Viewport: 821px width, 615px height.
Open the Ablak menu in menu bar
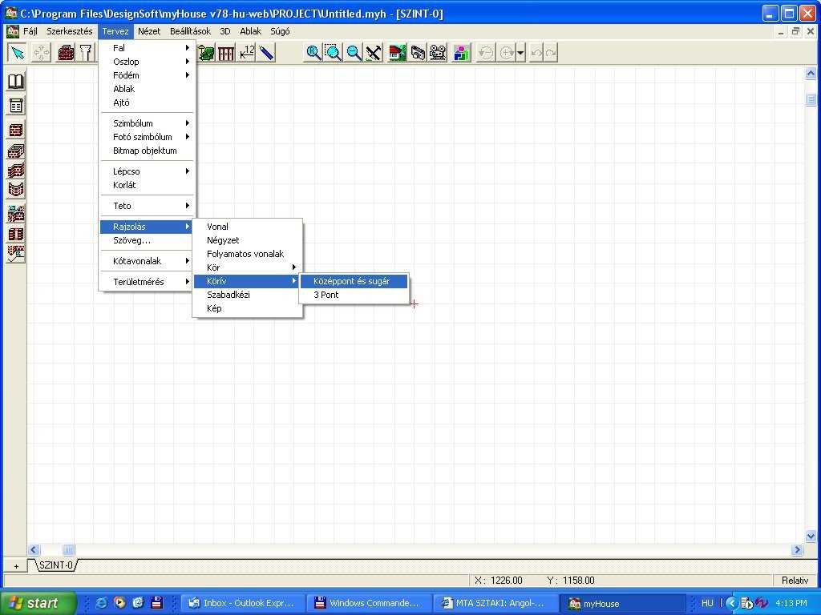point(250,31)
